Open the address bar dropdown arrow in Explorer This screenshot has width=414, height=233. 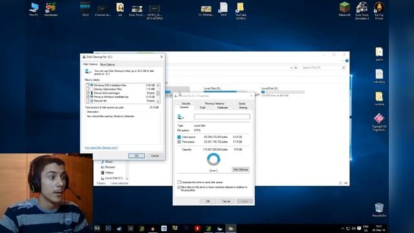pyautogui.click(x=291, y=67)
